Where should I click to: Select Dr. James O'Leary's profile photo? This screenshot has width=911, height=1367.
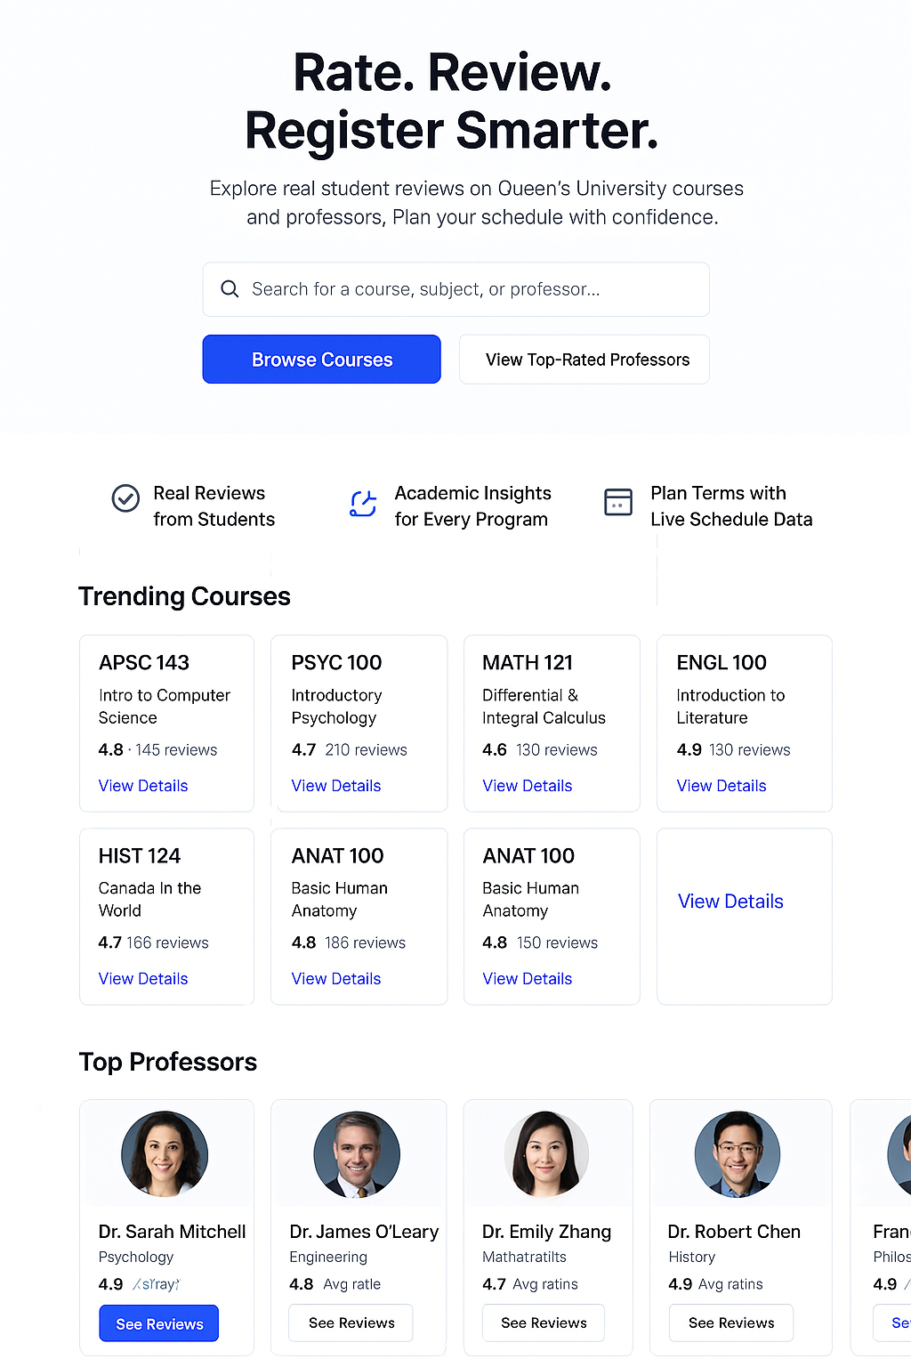[x=357, y=1153]
